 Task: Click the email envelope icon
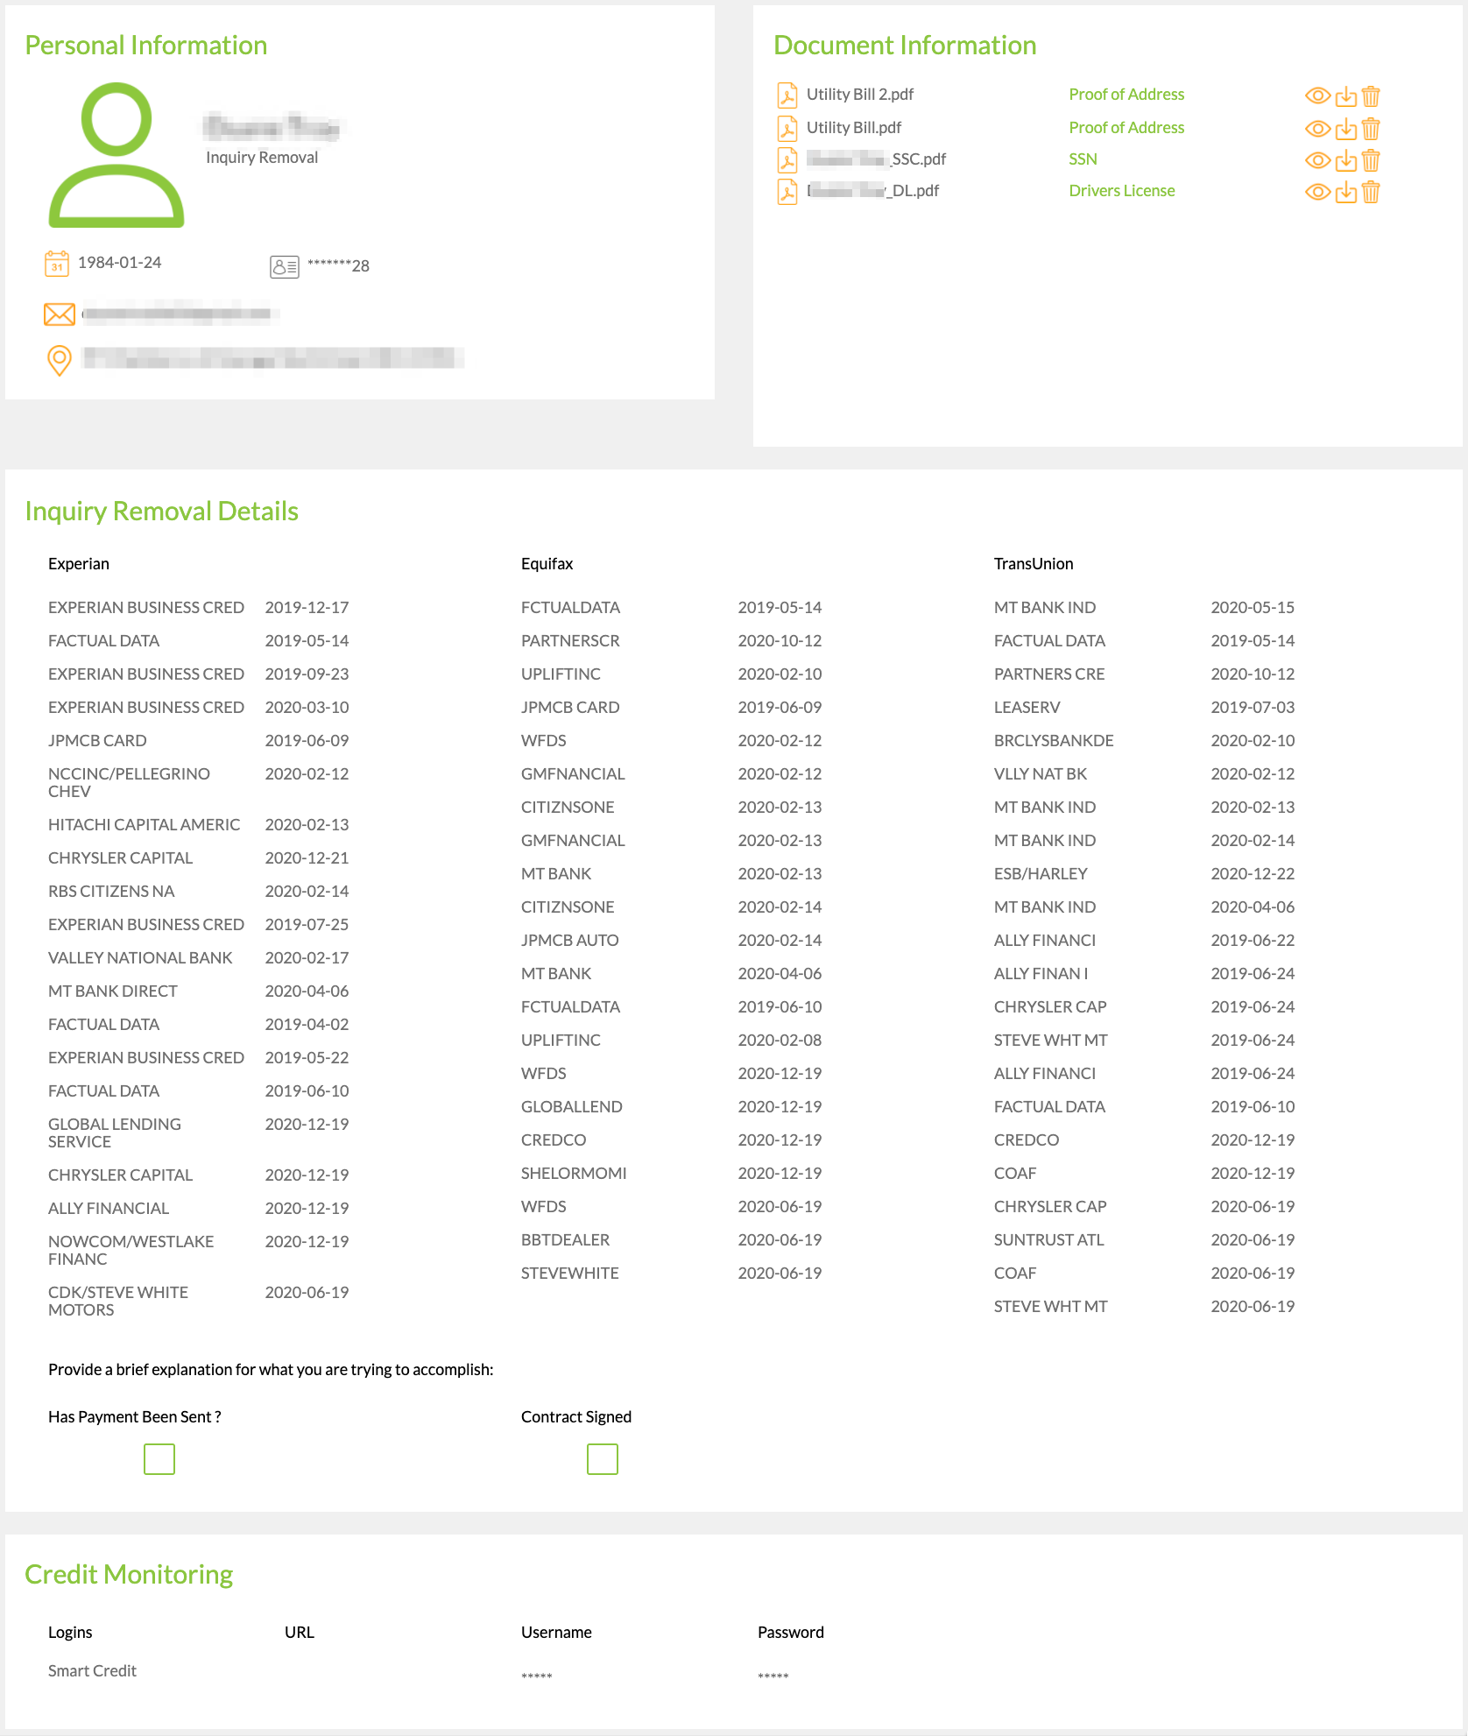(60, 314)
